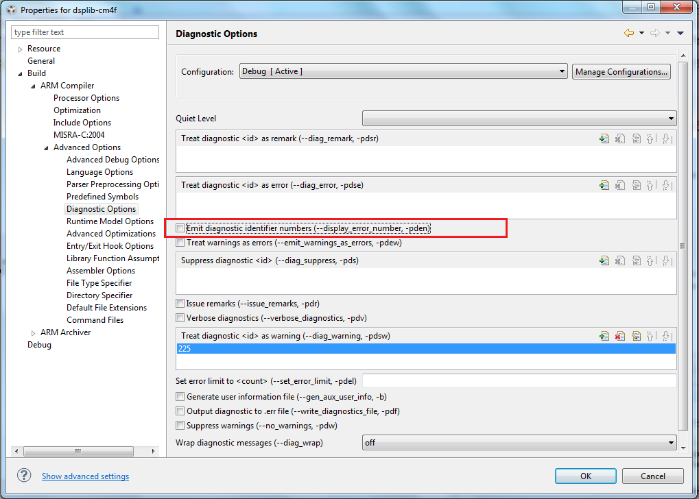699x499 pixels.
Task: Delete selected entry in diag_warning list
Action: click(x=620, y=336)
